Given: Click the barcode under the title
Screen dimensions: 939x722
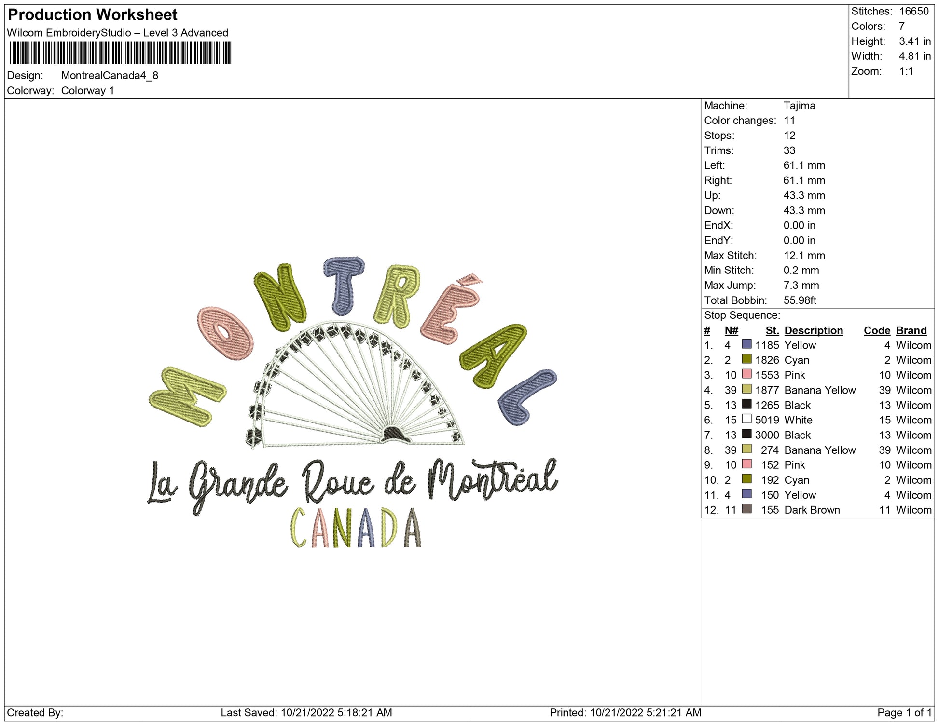Looking at the screenshot, I should coord(120,53).
